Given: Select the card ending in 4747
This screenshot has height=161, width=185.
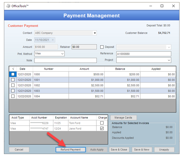Looking at the screenshot, I should click(x=41, y=128).
